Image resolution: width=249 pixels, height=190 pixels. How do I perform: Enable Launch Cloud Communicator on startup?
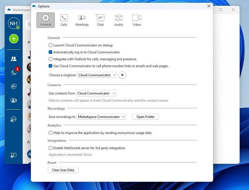50,45
